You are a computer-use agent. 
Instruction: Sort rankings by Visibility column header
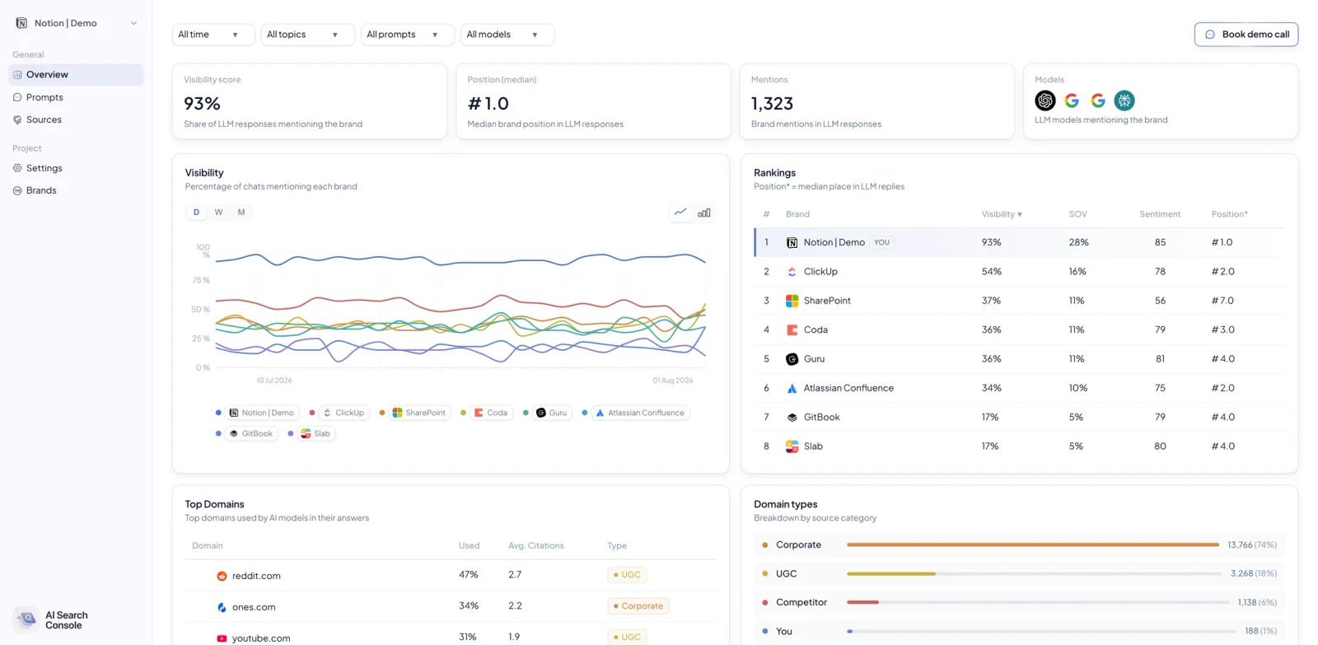[1002, 214]
